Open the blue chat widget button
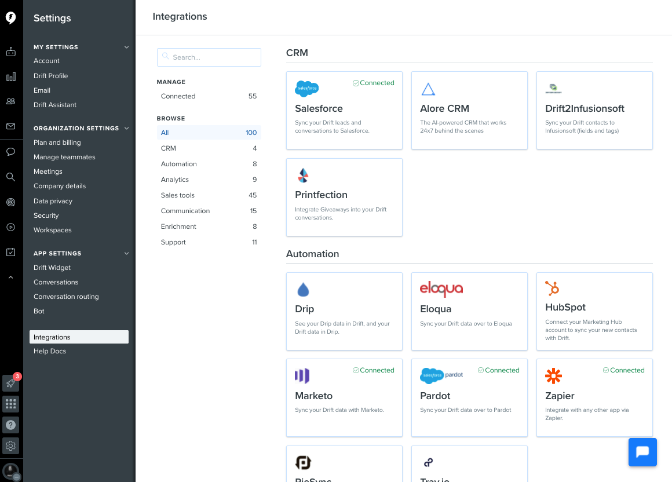This screenshot has height=482, width=672. pyautogui.click(x=642, y=452)
